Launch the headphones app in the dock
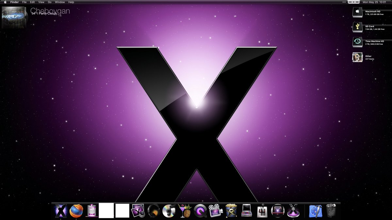 [153, 211]
